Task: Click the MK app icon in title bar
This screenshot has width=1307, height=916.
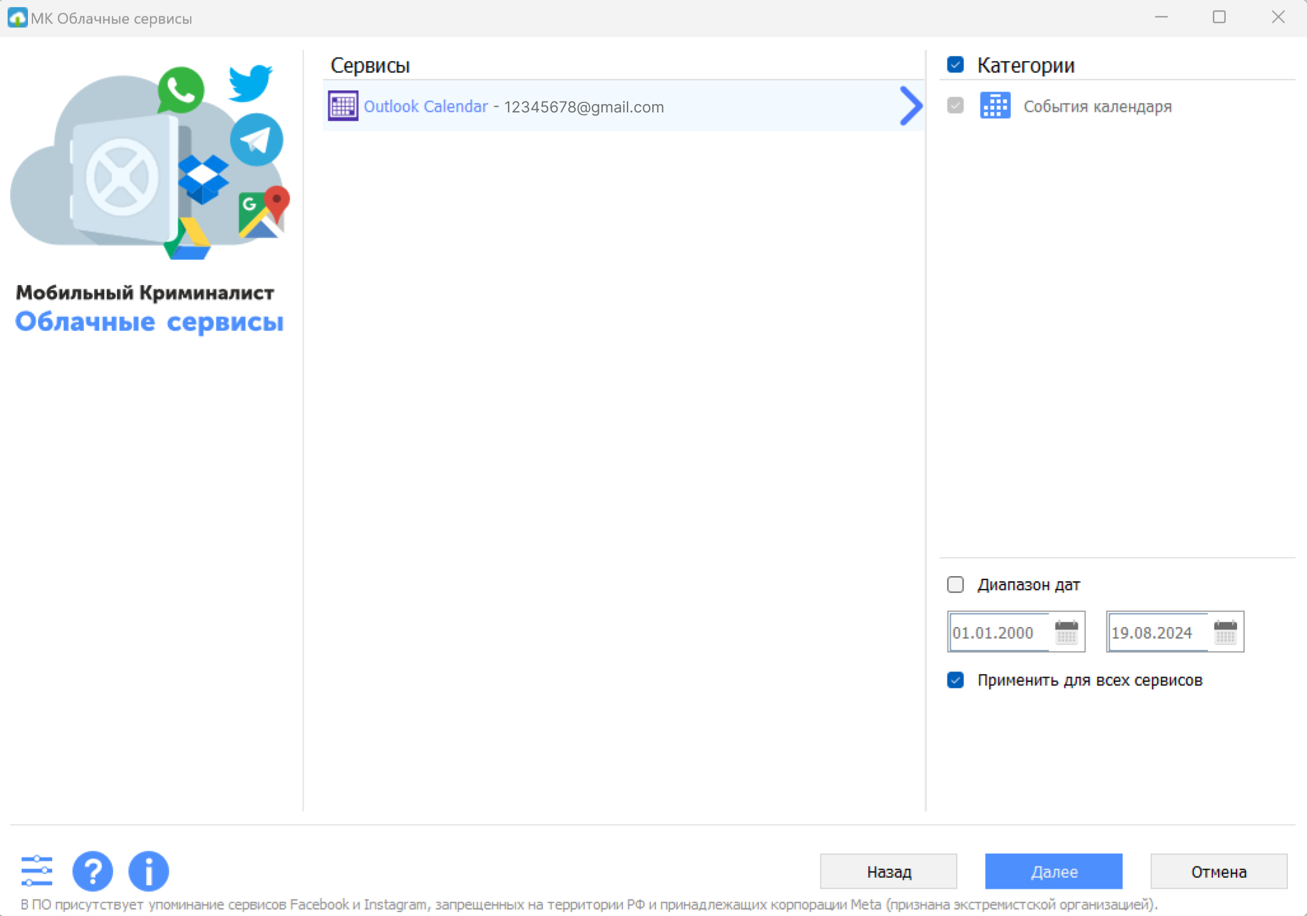Action: 17,18
